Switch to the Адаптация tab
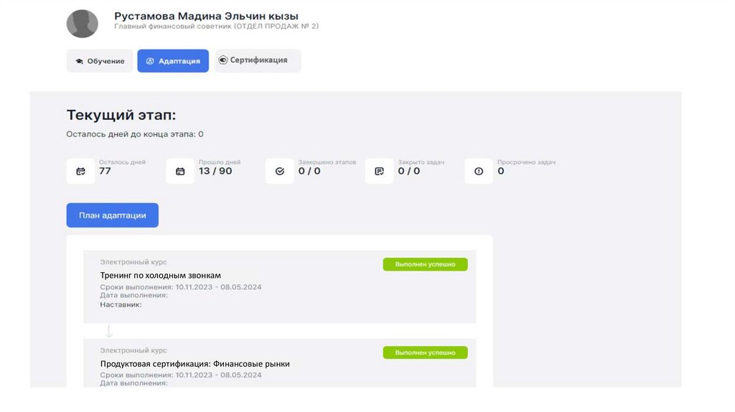The height and width of the screenshot is (412, 735). (173, 61)
